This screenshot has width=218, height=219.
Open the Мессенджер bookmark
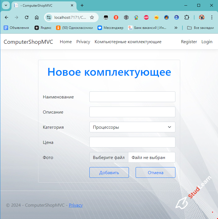point(110,28)
